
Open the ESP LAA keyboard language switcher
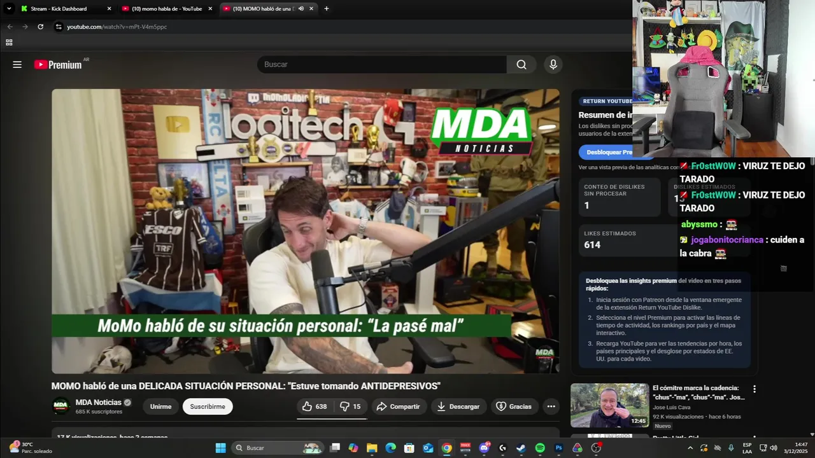coord(747,448)
